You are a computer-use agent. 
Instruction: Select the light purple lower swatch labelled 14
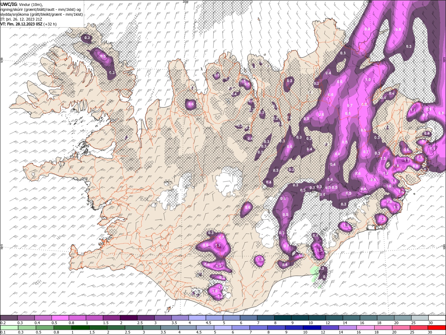348,328
